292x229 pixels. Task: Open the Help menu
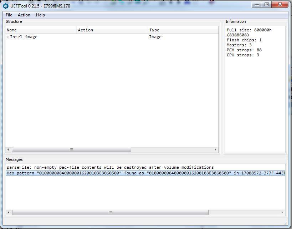coord(40,15)
